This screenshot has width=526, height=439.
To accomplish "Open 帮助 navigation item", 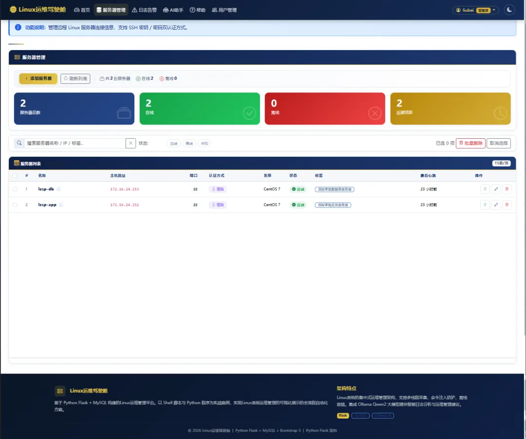I will pos(198,10).
